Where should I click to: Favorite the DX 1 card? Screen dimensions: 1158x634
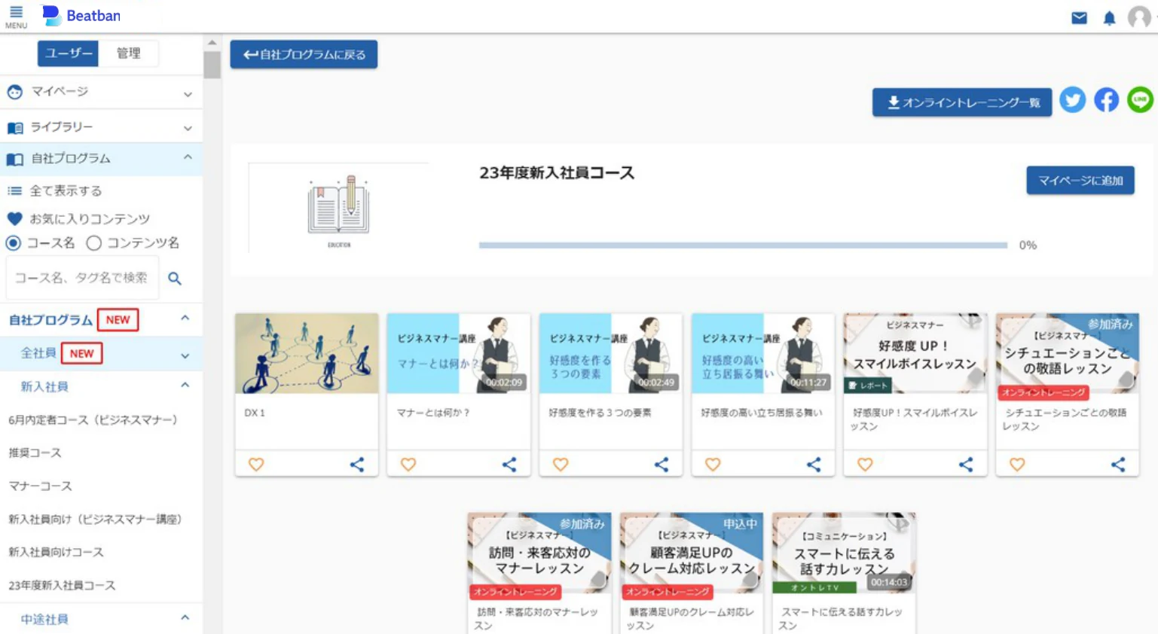pyautogui.click(x=256, y=465)
